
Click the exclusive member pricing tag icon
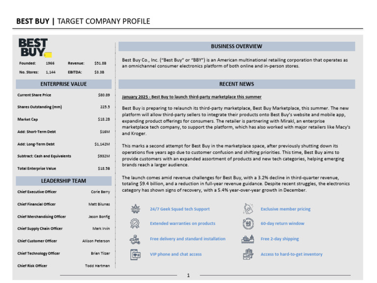[x=248, y=209]
